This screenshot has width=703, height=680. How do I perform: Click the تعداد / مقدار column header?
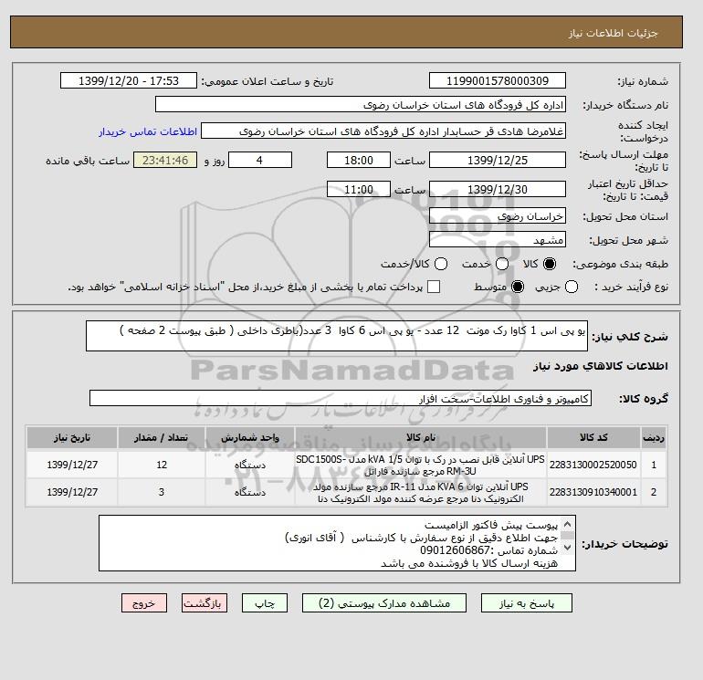point(162,437)
